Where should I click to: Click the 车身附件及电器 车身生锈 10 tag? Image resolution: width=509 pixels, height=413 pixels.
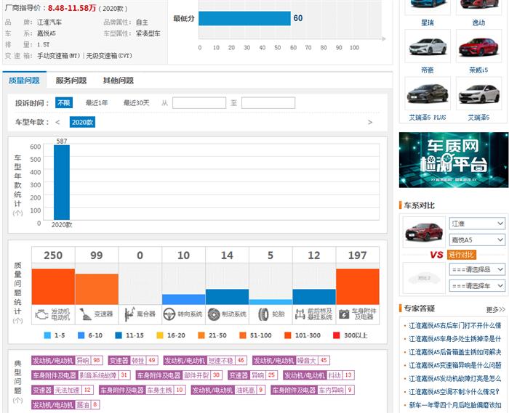[x=143, y=390]
